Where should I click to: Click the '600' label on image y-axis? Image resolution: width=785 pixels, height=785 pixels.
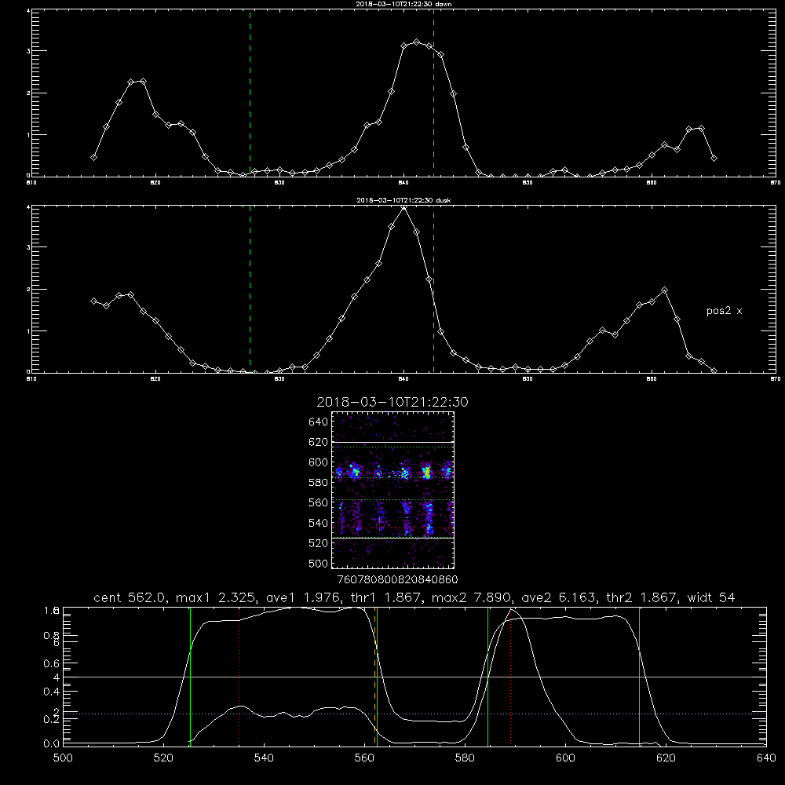pos(319,462)
